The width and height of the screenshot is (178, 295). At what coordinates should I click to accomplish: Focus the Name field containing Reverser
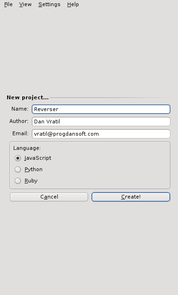click(x=101, y=109)
